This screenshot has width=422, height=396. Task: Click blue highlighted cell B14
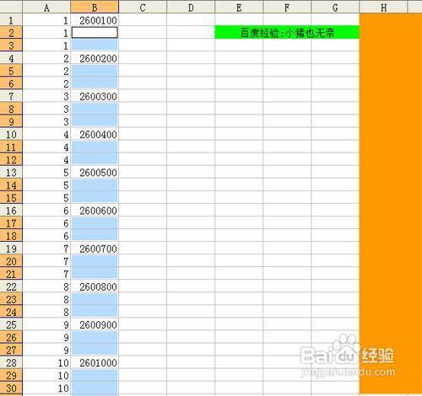tap(95, 185)
